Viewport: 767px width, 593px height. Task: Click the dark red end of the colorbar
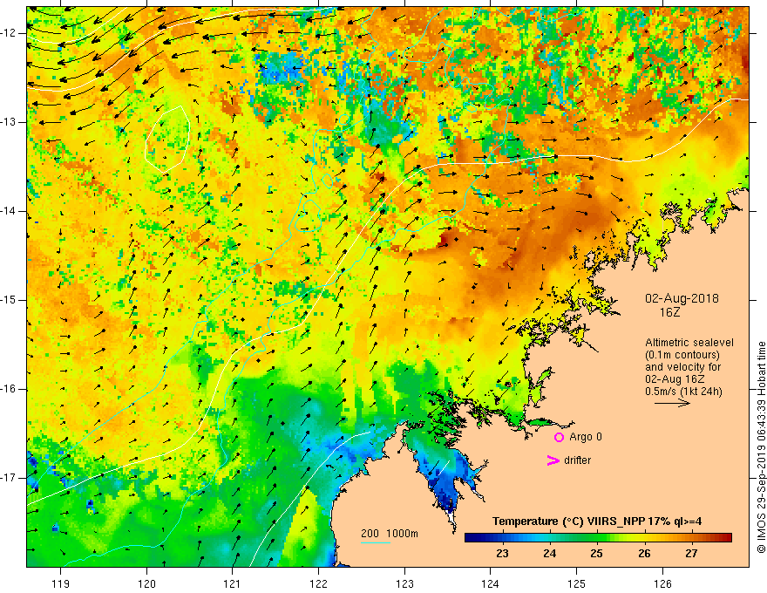point(725,538)
